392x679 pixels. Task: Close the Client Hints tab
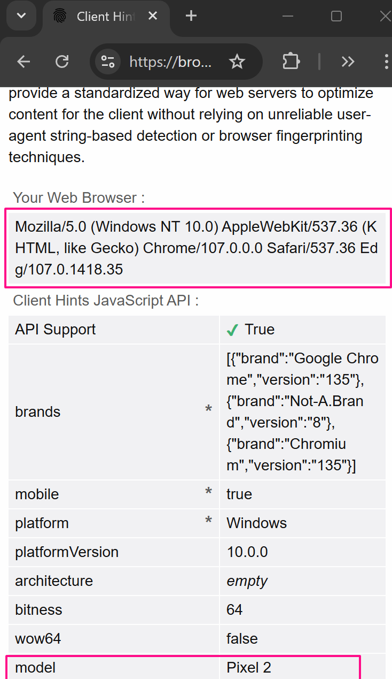pyautogui.click(x=153, y=16)
